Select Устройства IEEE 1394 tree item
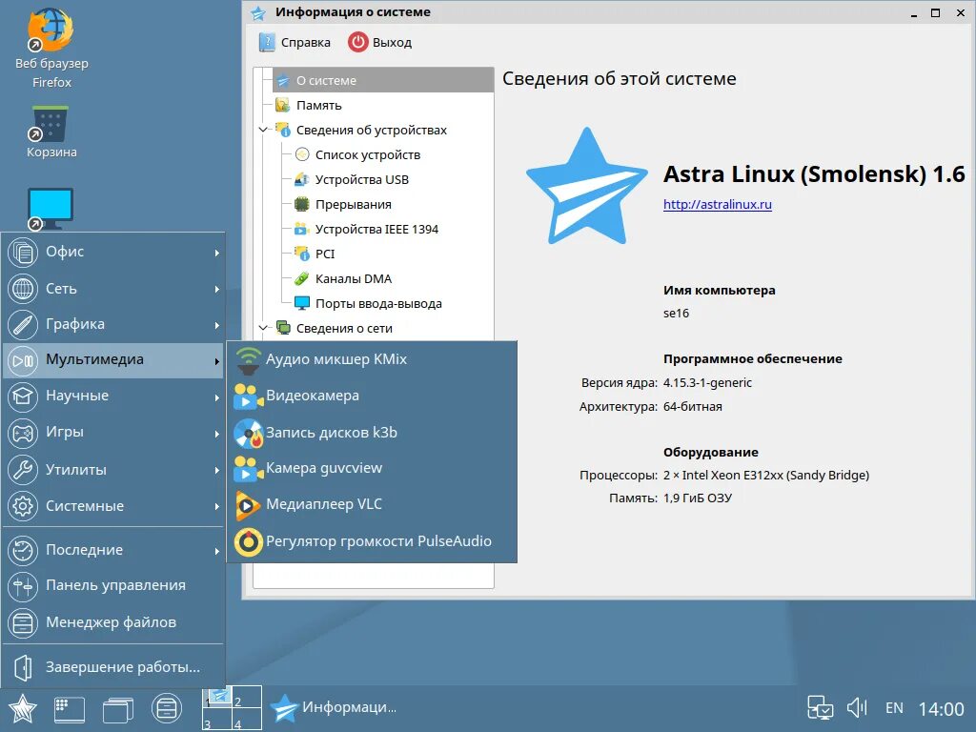The width and height of the screenshot is (976, 732). tap(376, 229)
